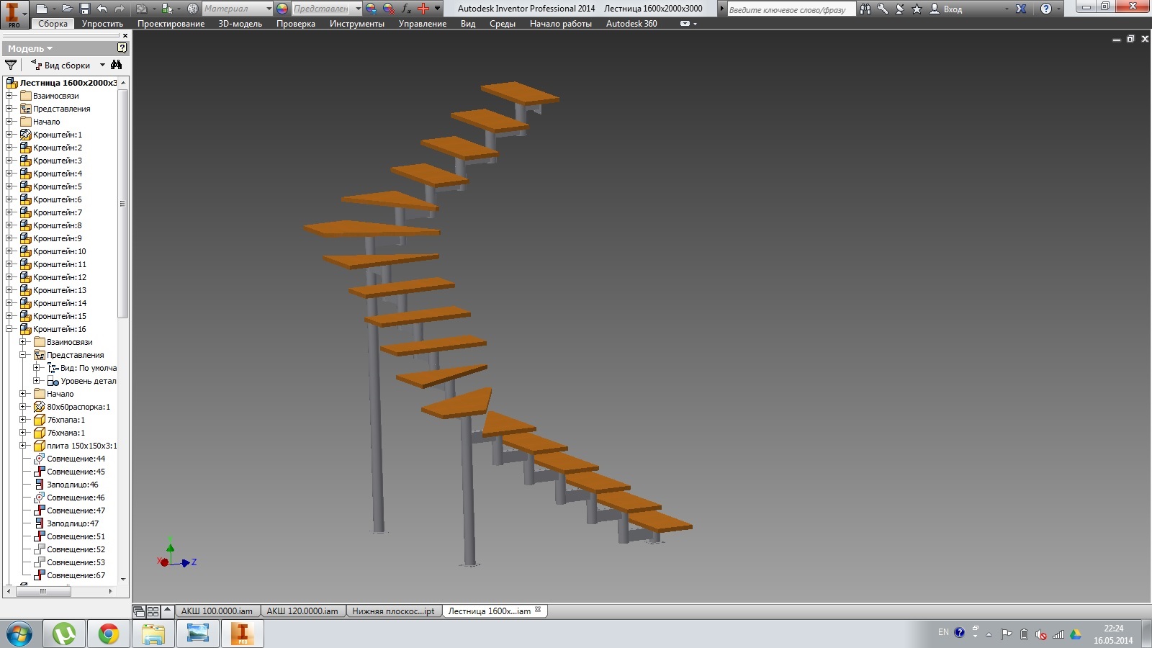The height and width of the screenshot is (648, 1152).
Task: Click the red plus icon in toolbar
Action: click(x=423, y=9)
